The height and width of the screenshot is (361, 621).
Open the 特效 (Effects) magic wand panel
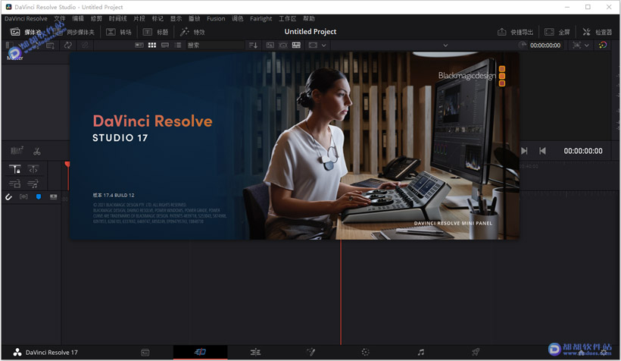click(192, 32)
